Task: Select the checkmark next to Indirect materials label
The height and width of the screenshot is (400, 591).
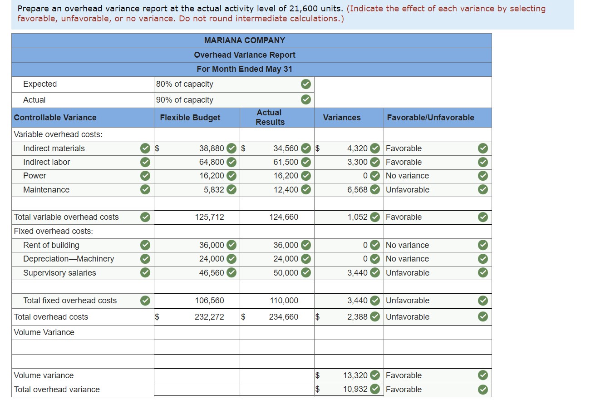Action: click(x=144, y=148)
